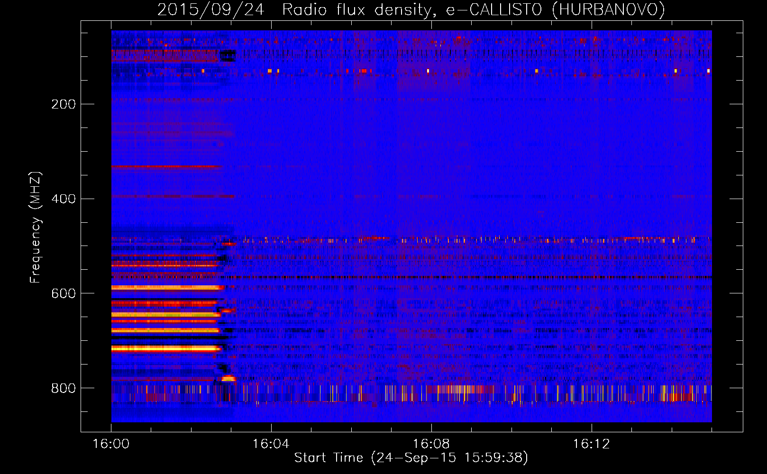Image resolution: width=767 pixels, height=474 pixels.
Task: Select the 400 frequency tick label
Action: (x=64, y=199)
